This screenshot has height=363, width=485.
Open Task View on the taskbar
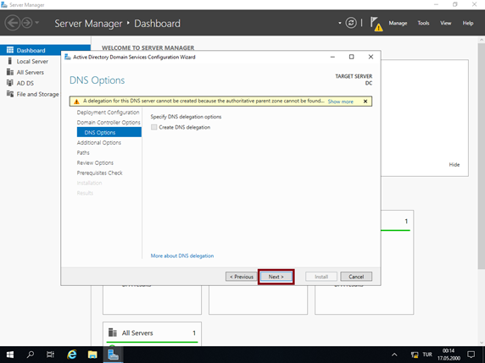click(50, 355)
